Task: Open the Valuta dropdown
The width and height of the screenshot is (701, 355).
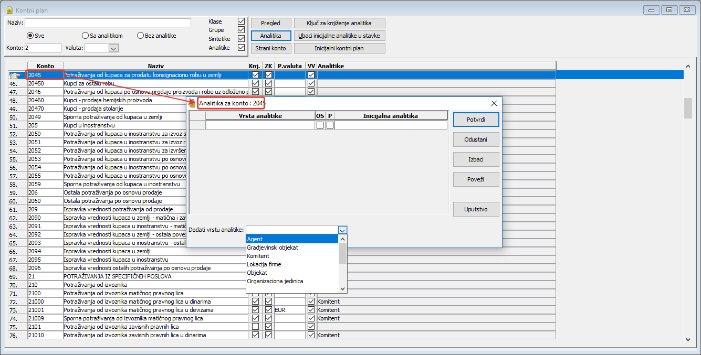Action: pos(113,48)
